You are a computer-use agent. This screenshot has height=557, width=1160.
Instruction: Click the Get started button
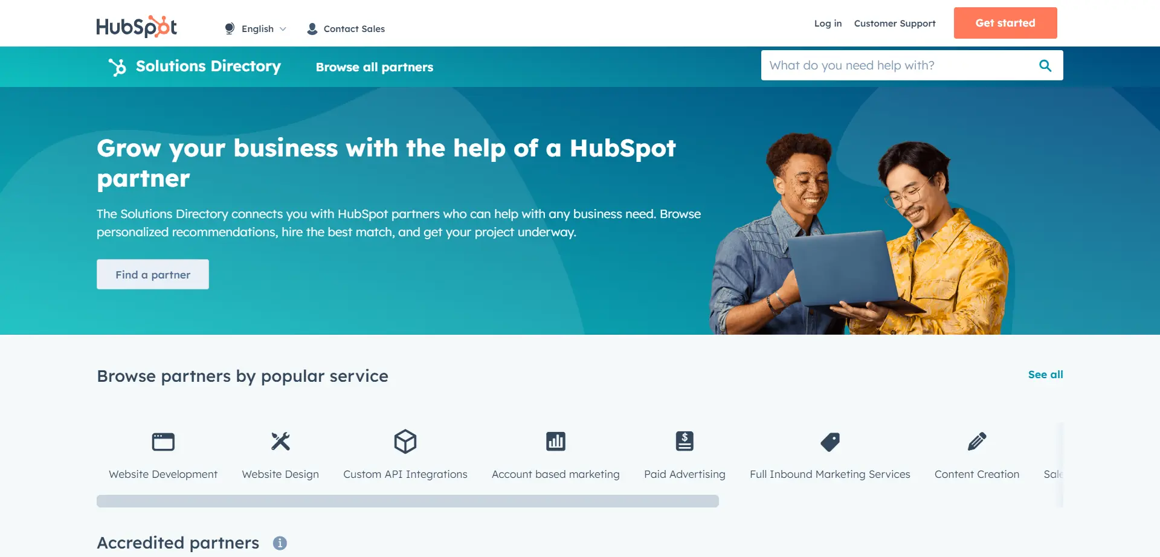coord(1005,23)
